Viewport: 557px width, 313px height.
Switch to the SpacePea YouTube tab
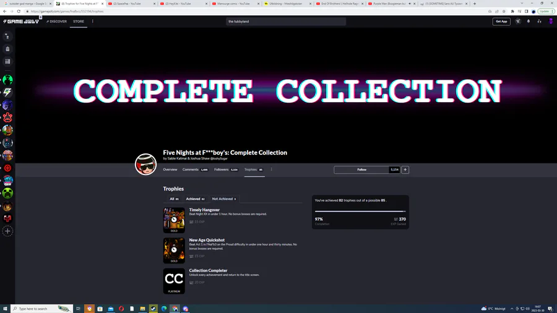pyautogui.click(x=131, y=4)
